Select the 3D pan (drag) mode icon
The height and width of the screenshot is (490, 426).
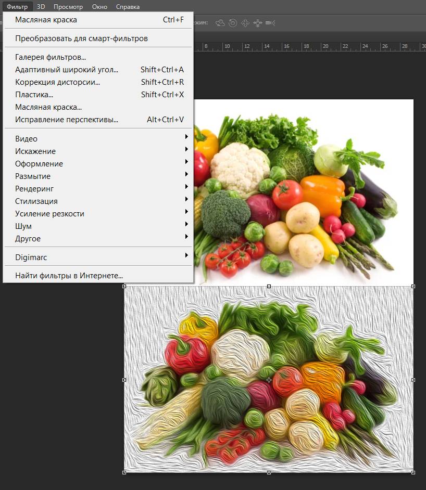point(245,23)
